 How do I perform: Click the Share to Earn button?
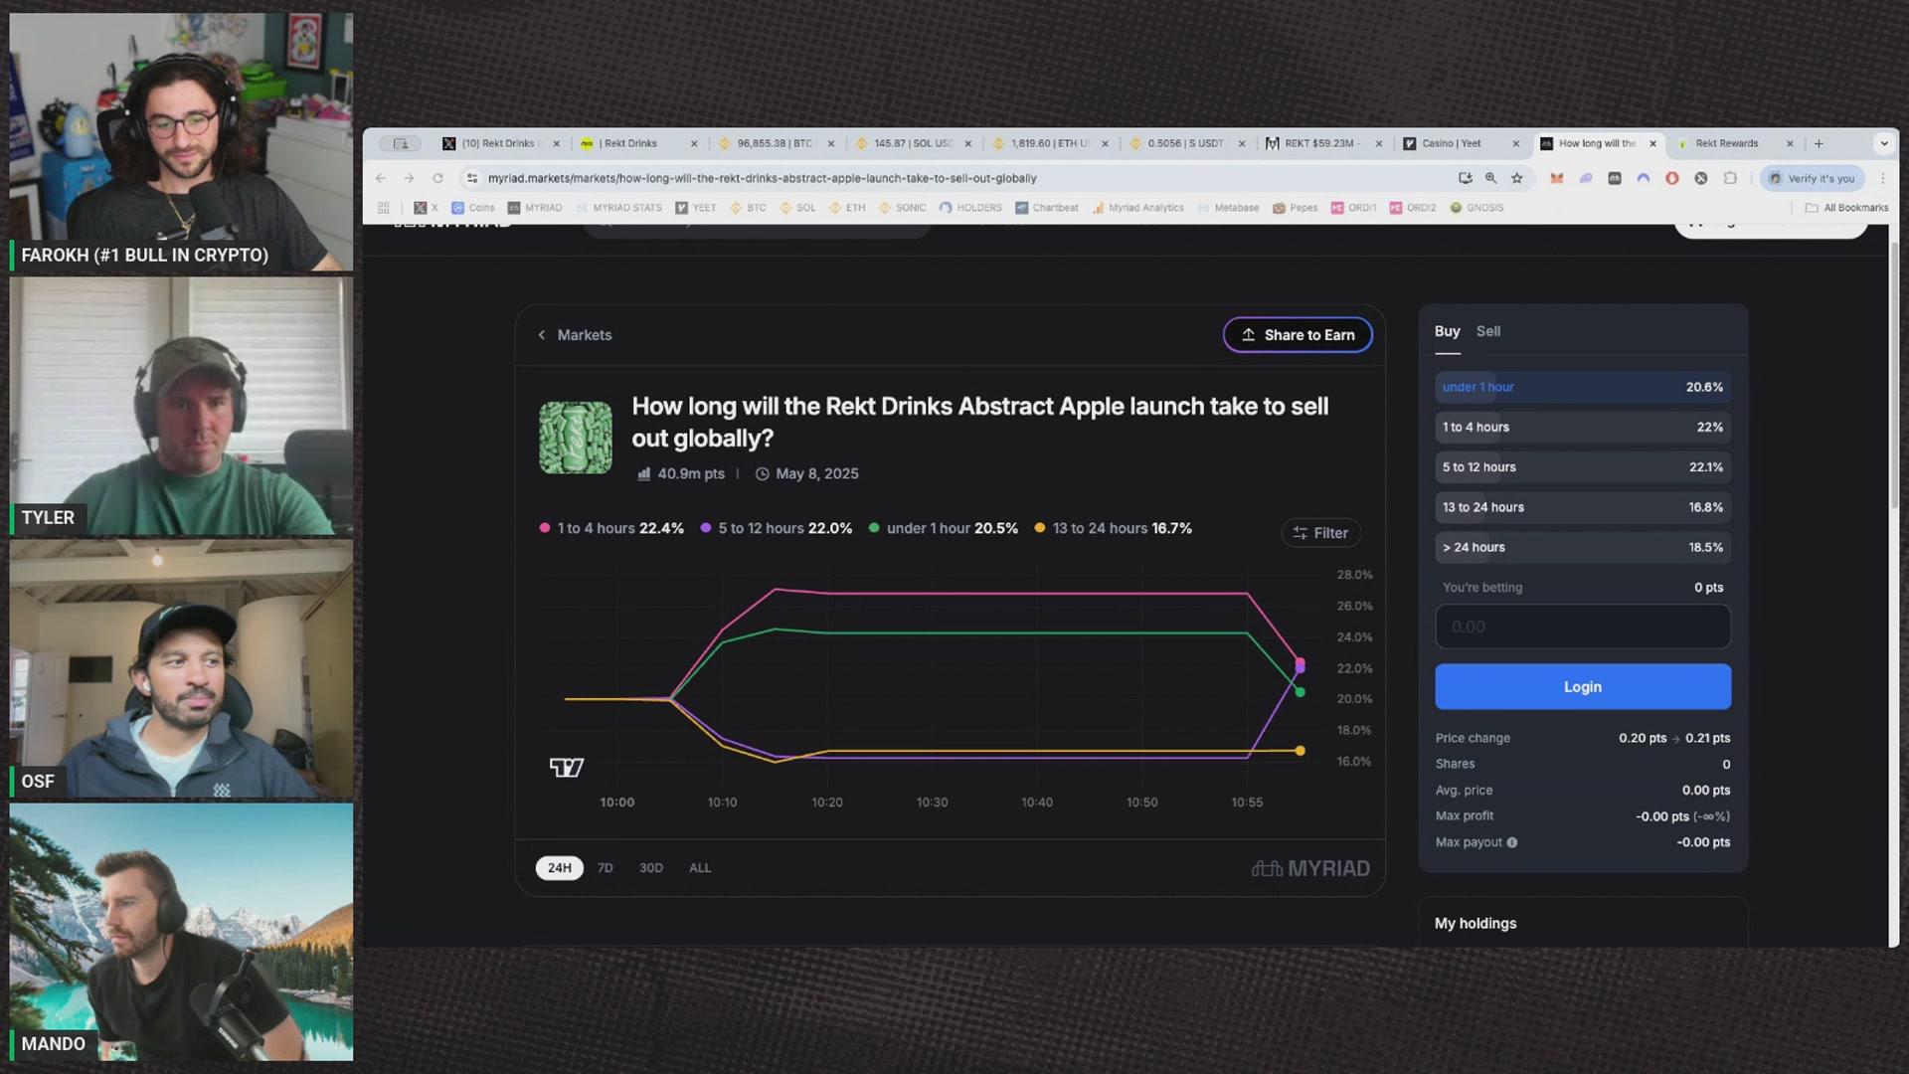pos(1298,335)
